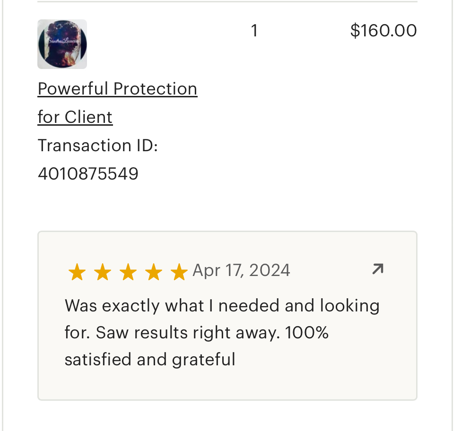Screen dimensions: 470x431
Task: Click the quantity value 1
Action: point(254,31)
